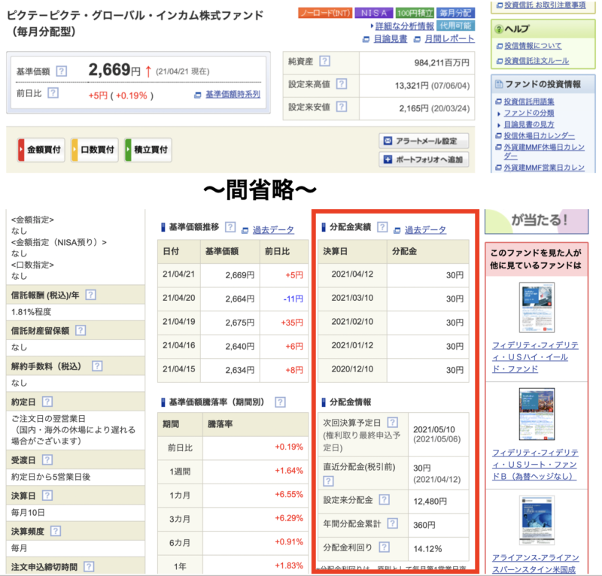Image resolution: width=602 pixels, height=576 pixels.
Task: Open 過去データ link beside 分配金実績
Action: [x=425, y=229]
